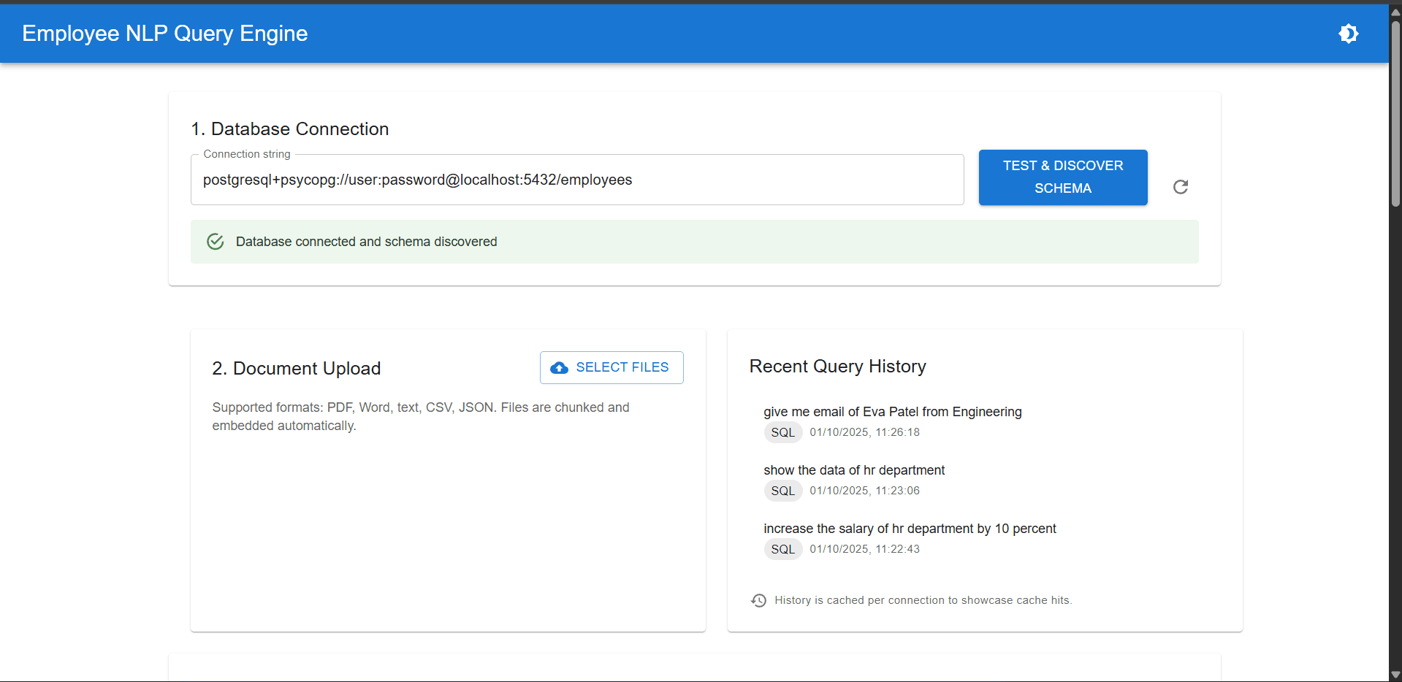Click the cloud upload icon
The width and height of the screenshot is (1402, 682).
pos(559,367)
